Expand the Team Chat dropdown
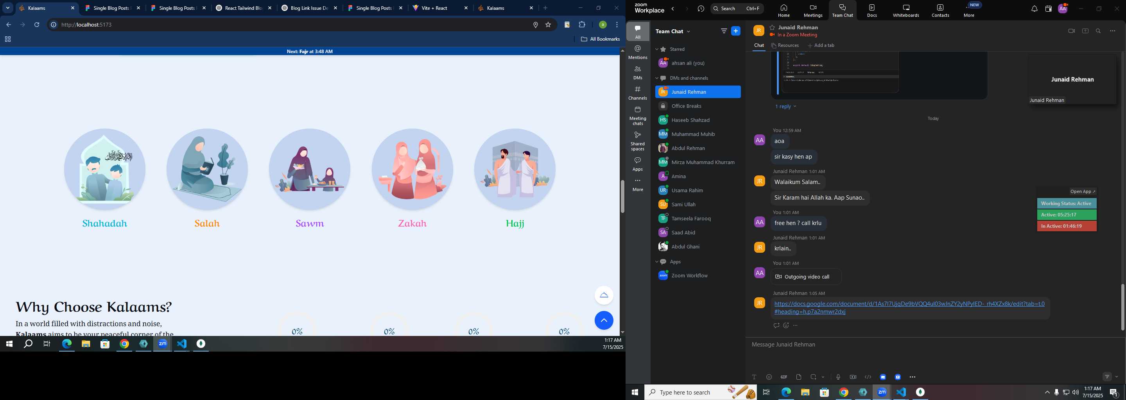The image size is (1126, 400). point(689,31)
